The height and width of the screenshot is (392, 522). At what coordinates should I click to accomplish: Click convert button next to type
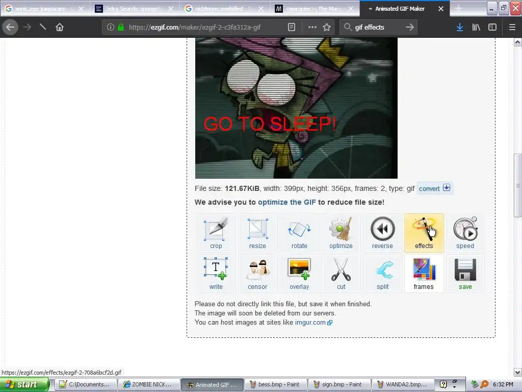[434, 188]
